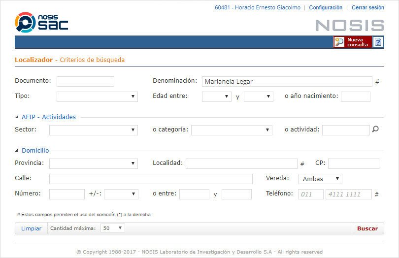Image resolution: width=399 pixels, height=258 pixels.
Task: Click the first 'o entre' number field
Action: click(x=194, y=194)
